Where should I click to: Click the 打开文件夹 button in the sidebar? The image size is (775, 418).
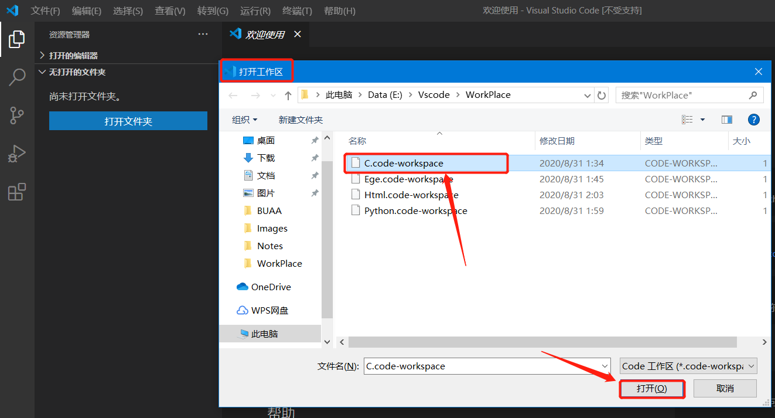click(128, 121)
